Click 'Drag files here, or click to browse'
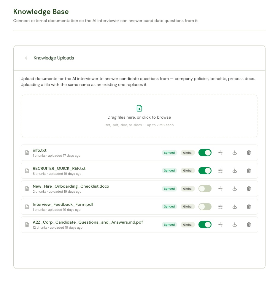The height and width of the screenshot is (281, 275). pyautogui.click(x=139, y=117)
